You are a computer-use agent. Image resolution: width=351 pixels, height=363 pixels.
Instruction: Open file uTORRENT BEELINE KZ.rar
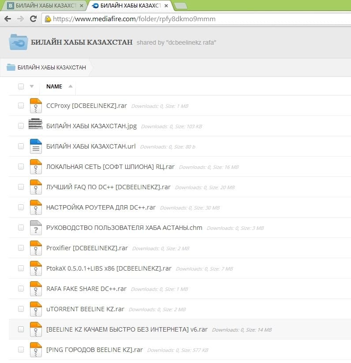click(x=85, y=309)
